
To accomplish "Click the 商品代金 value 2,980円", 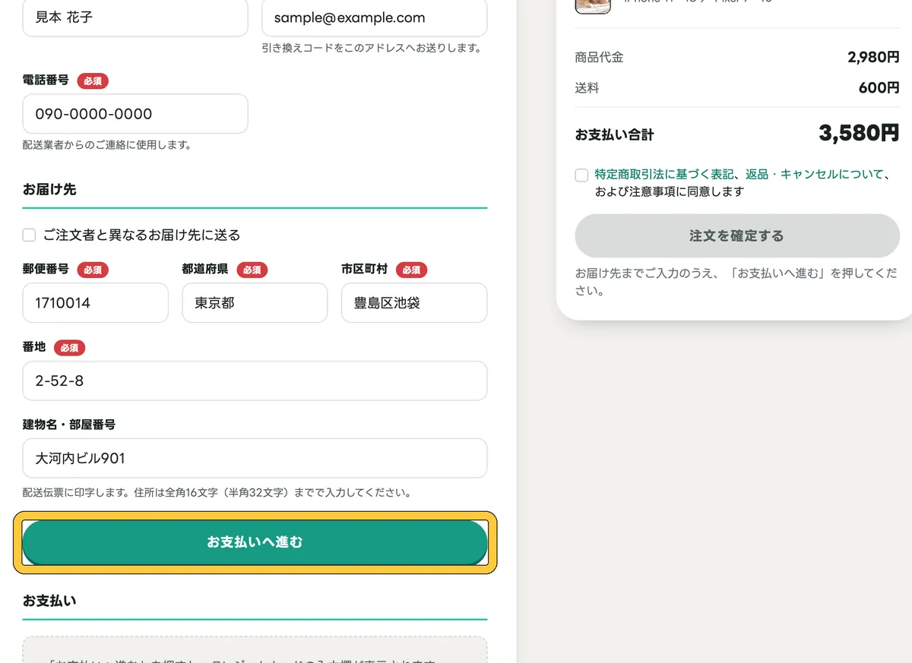I will [874, 57].
